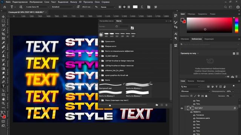Screen dimensions: 241x135
Task: Click the text color swatch in options bar
Action: click(x=135, y=7)
